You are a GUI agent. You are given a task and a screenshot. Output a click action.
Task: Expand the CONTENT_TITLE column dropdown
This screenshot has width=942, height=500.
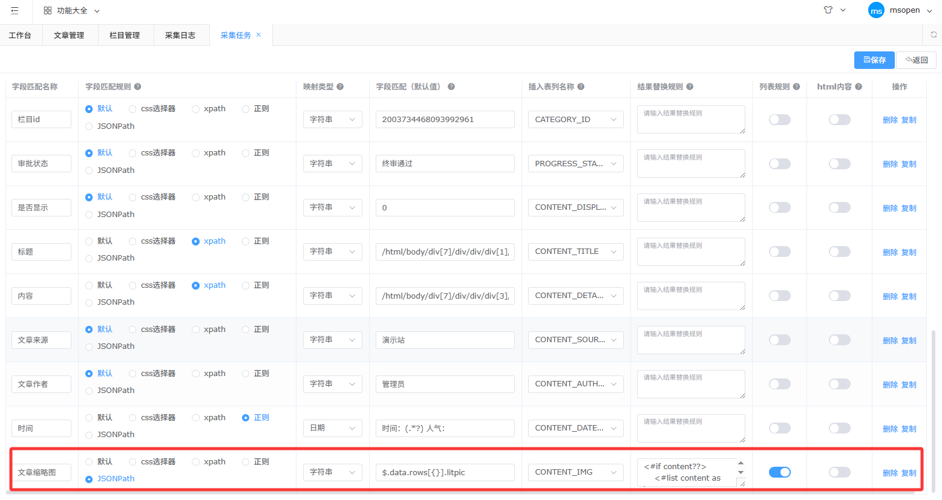coord(575,252)
